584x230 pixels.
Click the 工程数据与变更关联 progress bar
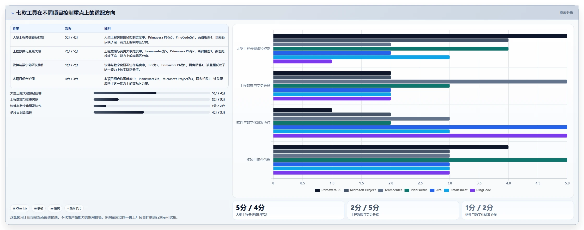click(151, 100)
